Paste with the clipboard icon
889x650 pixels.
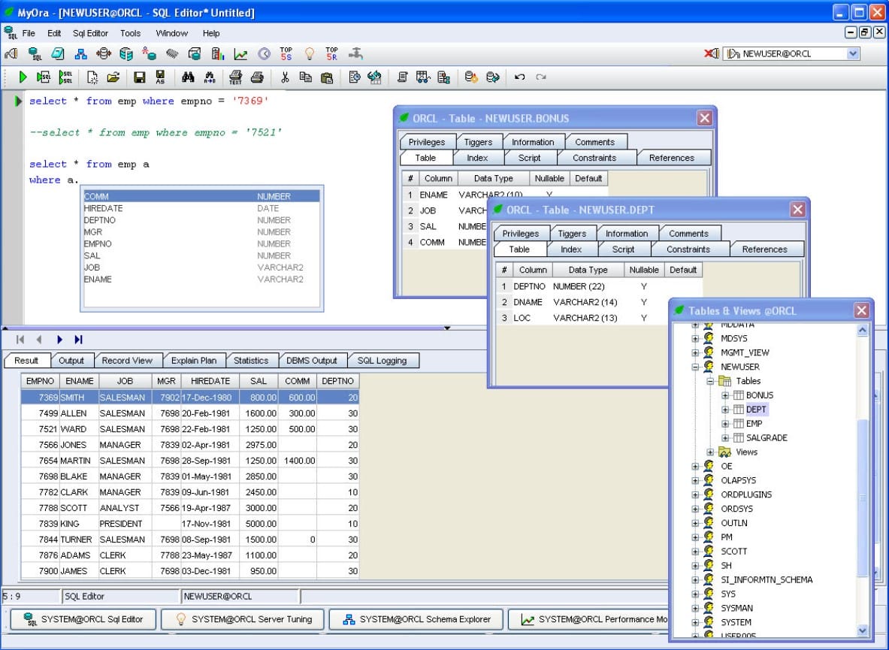327,77
